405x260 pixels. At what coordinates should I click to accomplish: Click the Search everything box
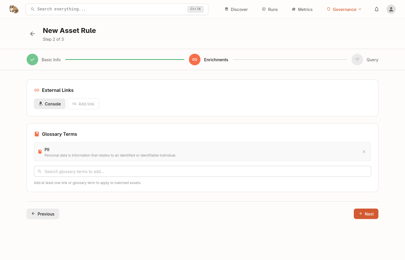pyautogui.click(x=110, y=9)
